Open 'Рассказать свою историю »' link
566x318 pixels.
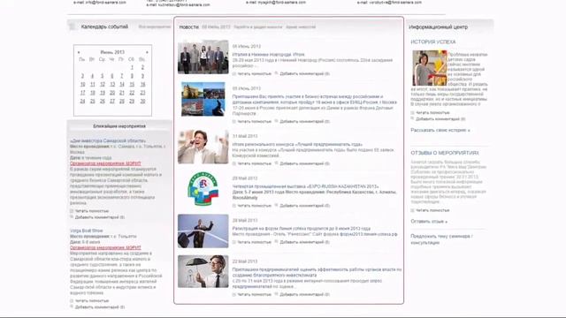pyautogui.click(x=440, y=130)
